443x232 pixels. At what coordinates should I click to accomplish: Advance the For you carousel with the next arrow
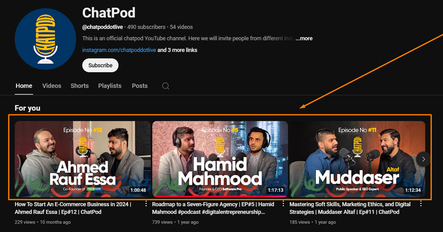pyautogui.click(x=424, y=159)
